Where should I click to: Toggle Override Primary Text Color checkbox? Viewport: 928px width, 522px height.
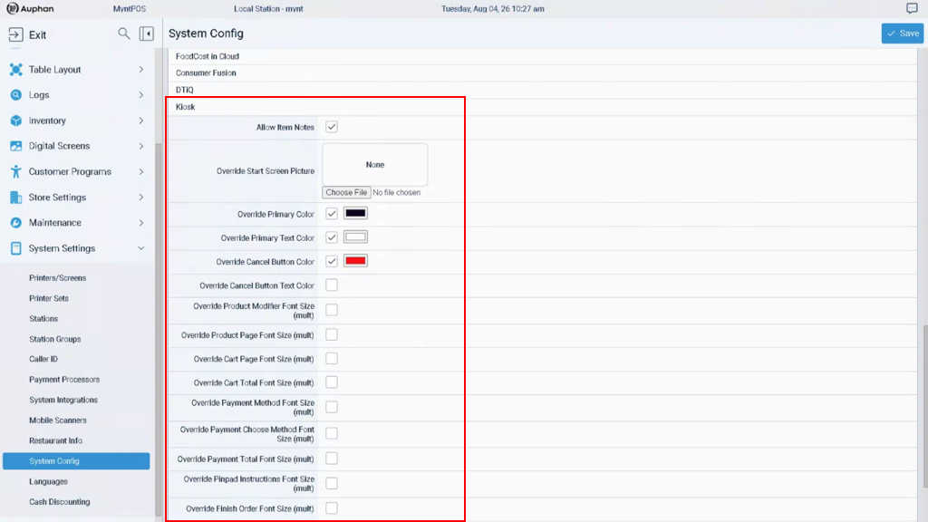(x=332, y=237)
